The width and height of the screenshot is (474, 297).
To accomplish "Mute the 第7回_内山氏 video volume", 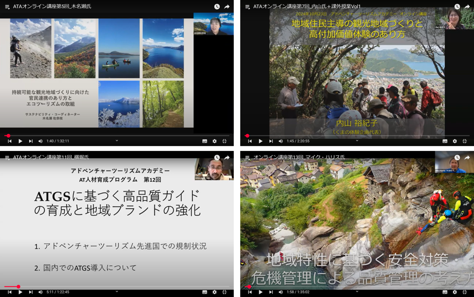I will point(281,141).
